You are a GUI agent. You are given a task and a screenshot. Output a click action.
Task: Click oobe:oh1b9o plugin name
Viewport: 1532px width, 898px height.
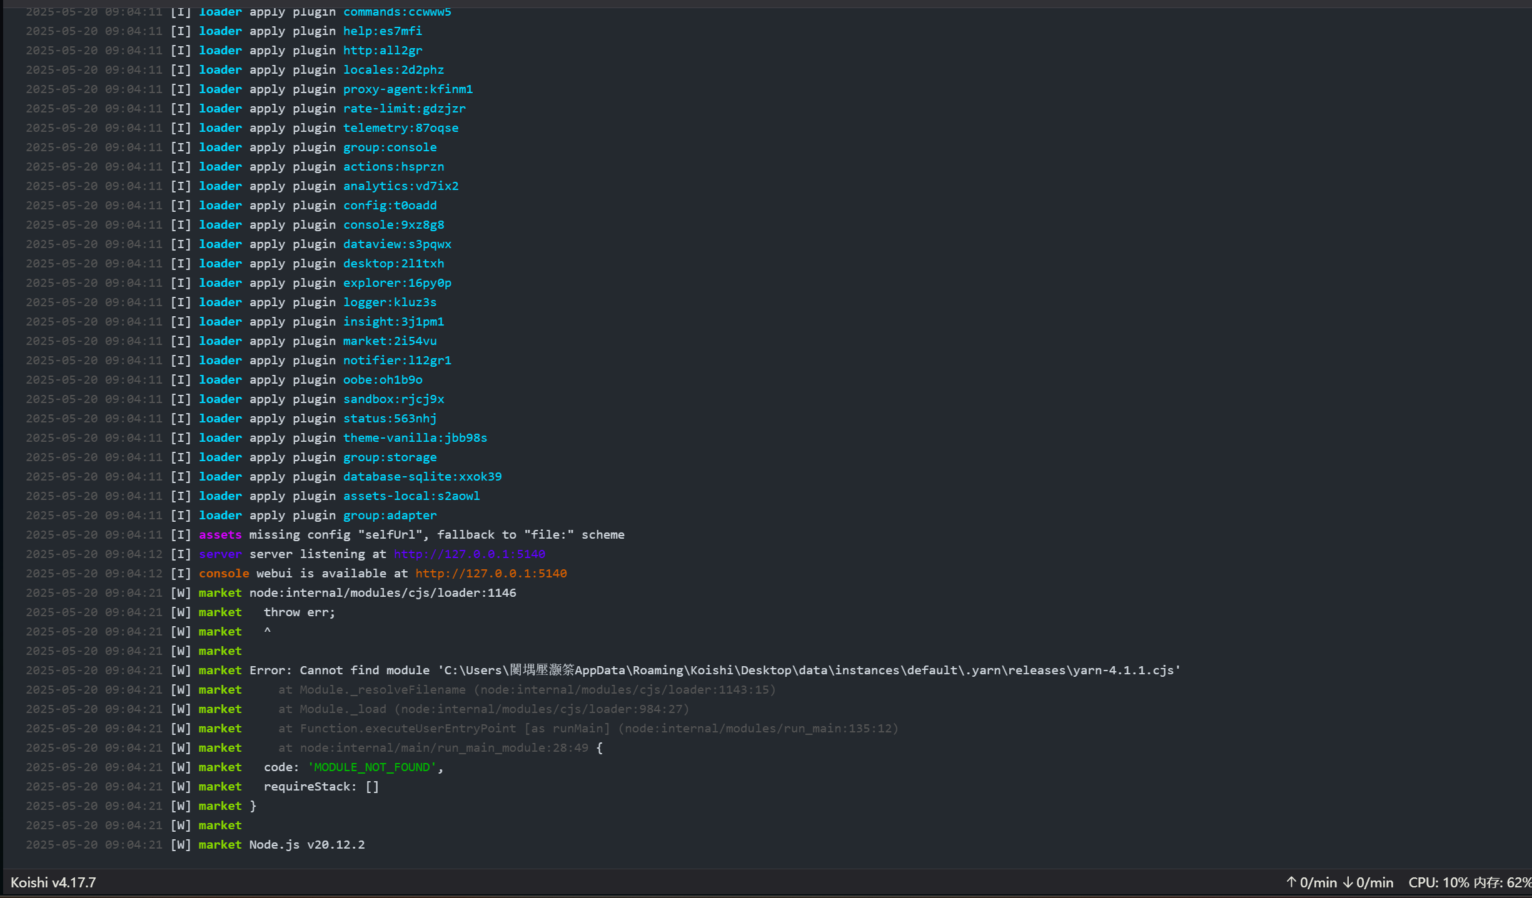[382, 379]
